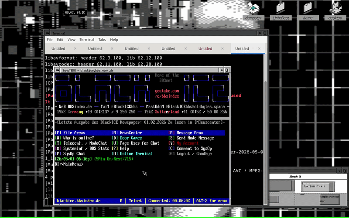This screenshot has height=218, width=349.
Task: Open the Terminal window menu button
Action: click(x=47, y=33)
